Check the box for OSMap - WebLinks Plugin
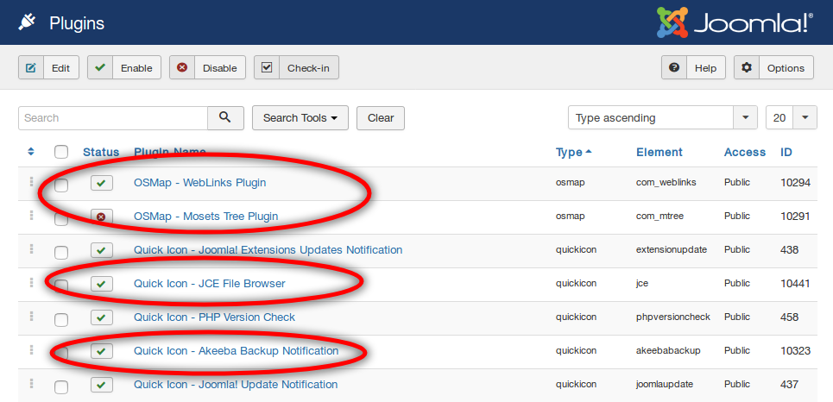Viewport: 833px width, 402px height. (61, 185)
